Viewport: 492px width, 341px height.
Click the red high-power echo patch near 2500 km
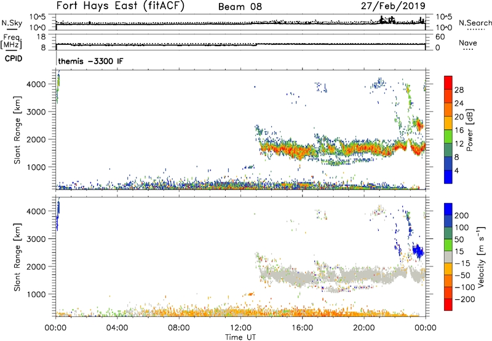click(419, 124)
